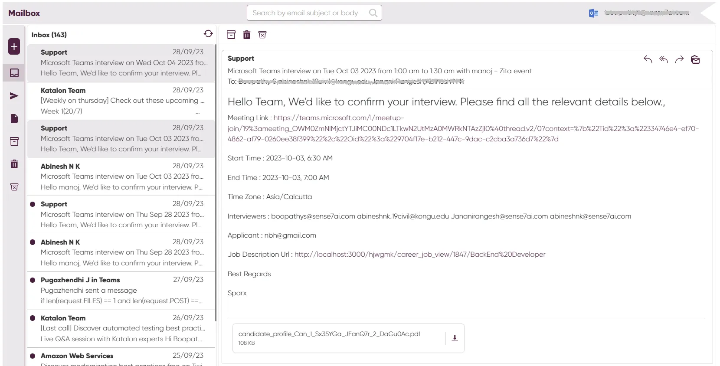This screenshot has height=366, width=720.
Task: Click the Inbox (143) header
Action: [49, 35]
